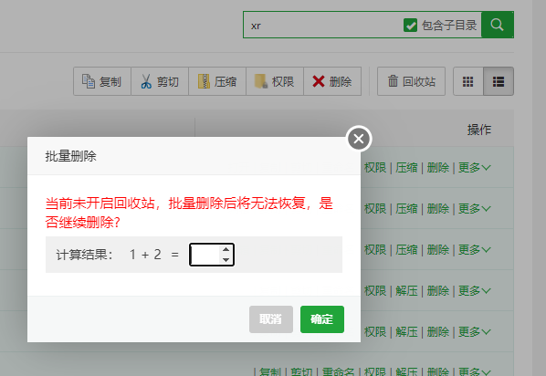Open the 回收站 recycle bin
This screenshot has width=546, height=376.
click(411, 81)
